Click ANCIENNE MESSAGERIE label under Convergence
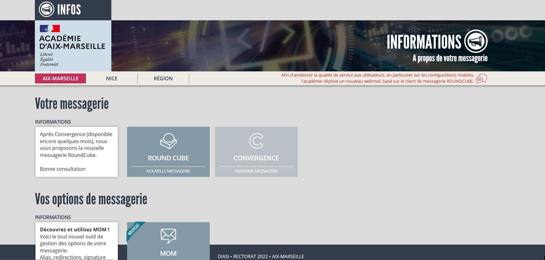 (256, 171)
